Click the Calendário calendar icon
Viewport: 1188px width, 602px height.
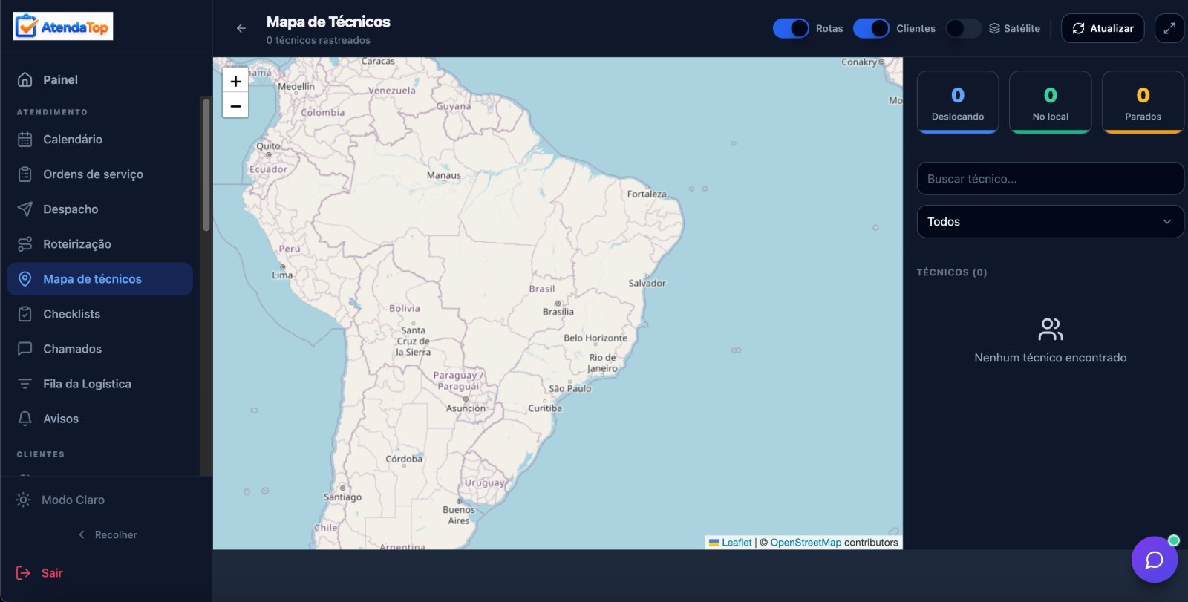[25, 139]
